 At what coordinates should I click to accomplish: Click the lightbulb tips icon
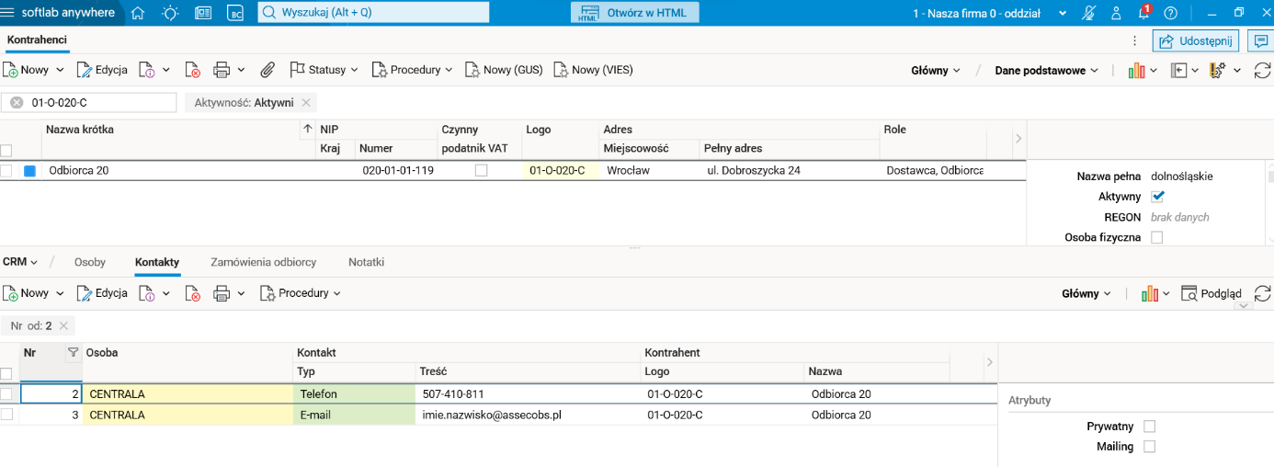pyautogui.click(x=170, y=13)
